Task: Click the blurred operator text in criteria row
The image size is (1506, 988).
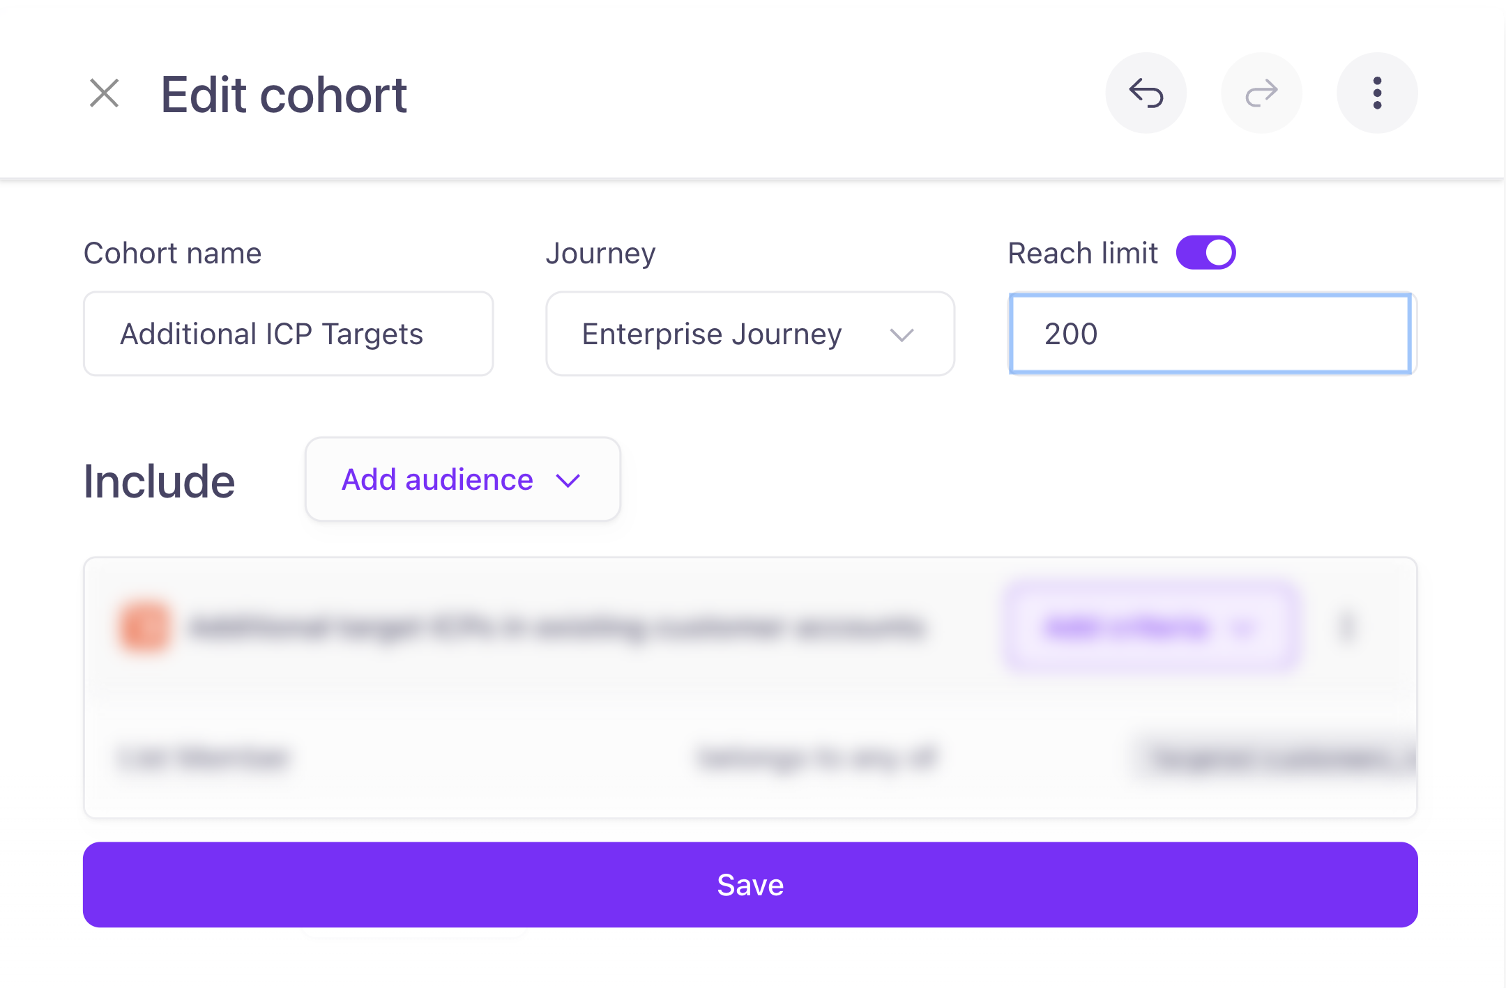Action: click(x=817, y=757)
